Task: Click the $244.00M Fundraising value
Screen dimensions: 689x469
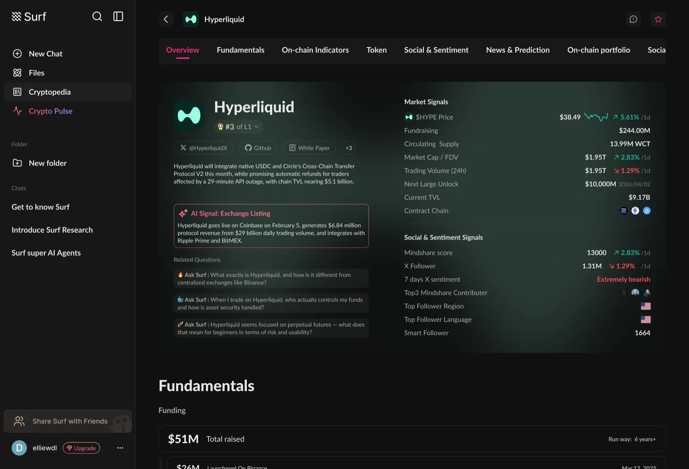Action: tap(634, 130)
